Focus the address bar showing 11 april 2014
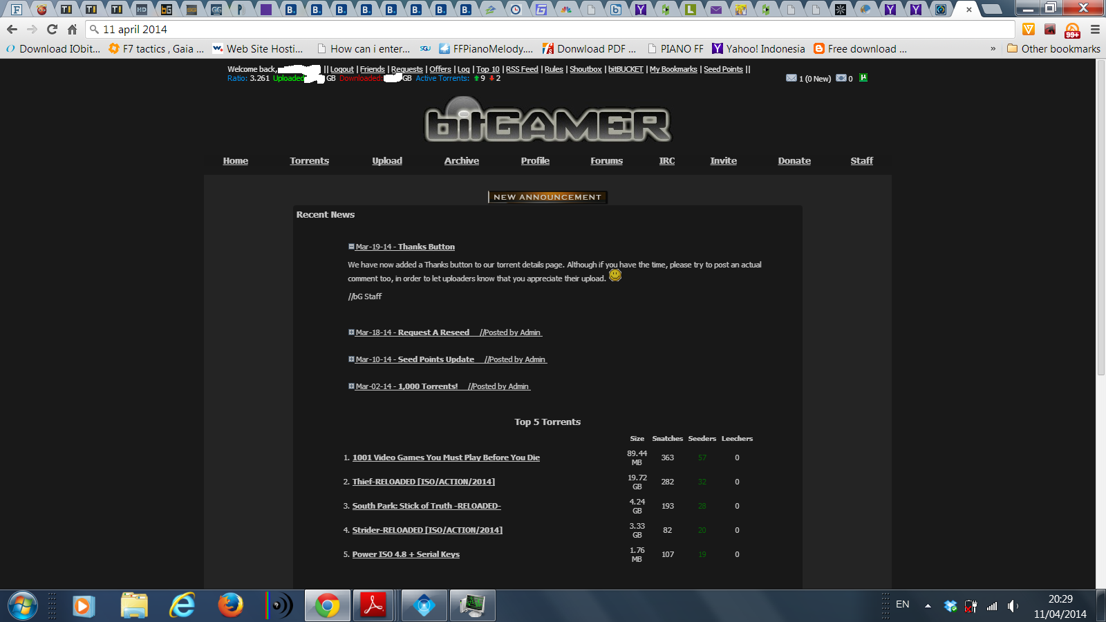1106x622 pixels. point(550,29)
